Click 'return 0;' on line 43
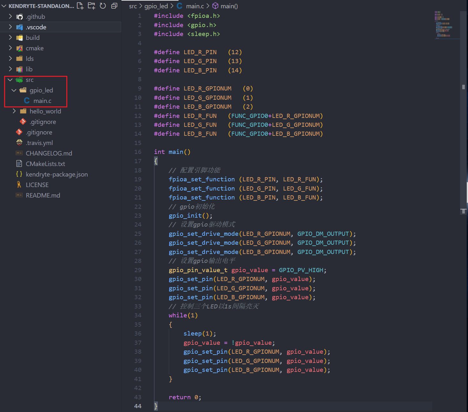Image resolution: width=468 pixels, height=412 pixels. point(185,397)
